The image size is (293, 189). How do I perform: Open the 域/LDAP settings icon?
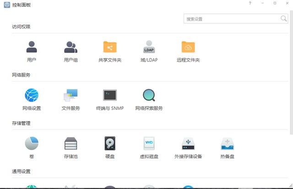[149, 47]
